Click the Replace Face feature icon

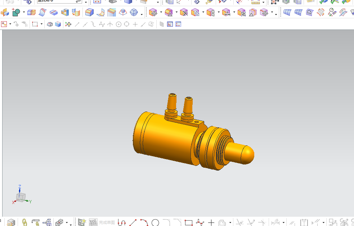tap(76, 12)
